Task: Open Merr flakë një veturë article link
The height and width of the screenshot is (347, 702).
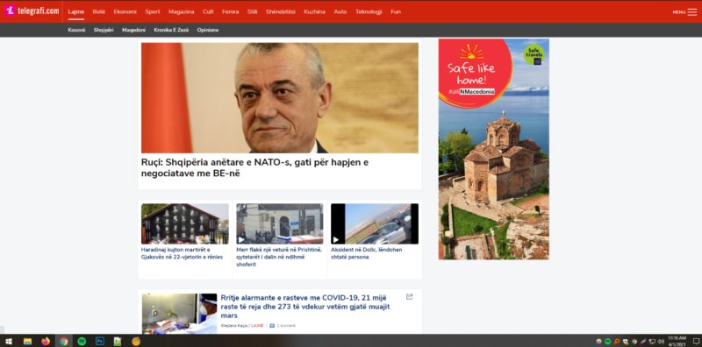Action: coord(279,257)
